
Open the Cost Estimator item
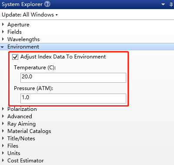point(26,161)
